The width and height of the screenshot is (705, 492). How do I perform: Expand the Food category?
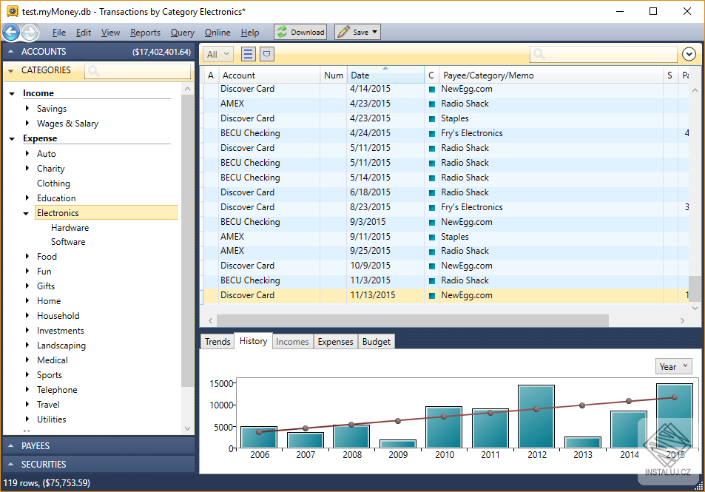(27, 257)
